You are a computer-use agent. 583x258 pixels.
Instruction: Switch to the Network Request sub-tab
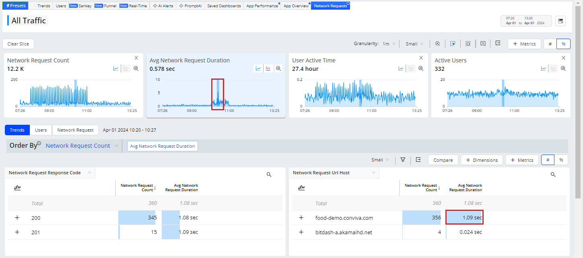pyautogui.click(x=75, y=130)
